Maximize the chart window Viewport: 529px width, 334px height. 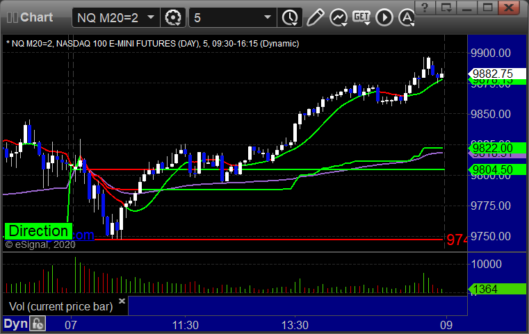click(487, 8)
